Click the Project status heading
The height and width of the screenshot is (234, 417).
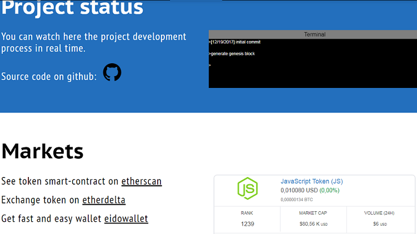click(72, 7)
